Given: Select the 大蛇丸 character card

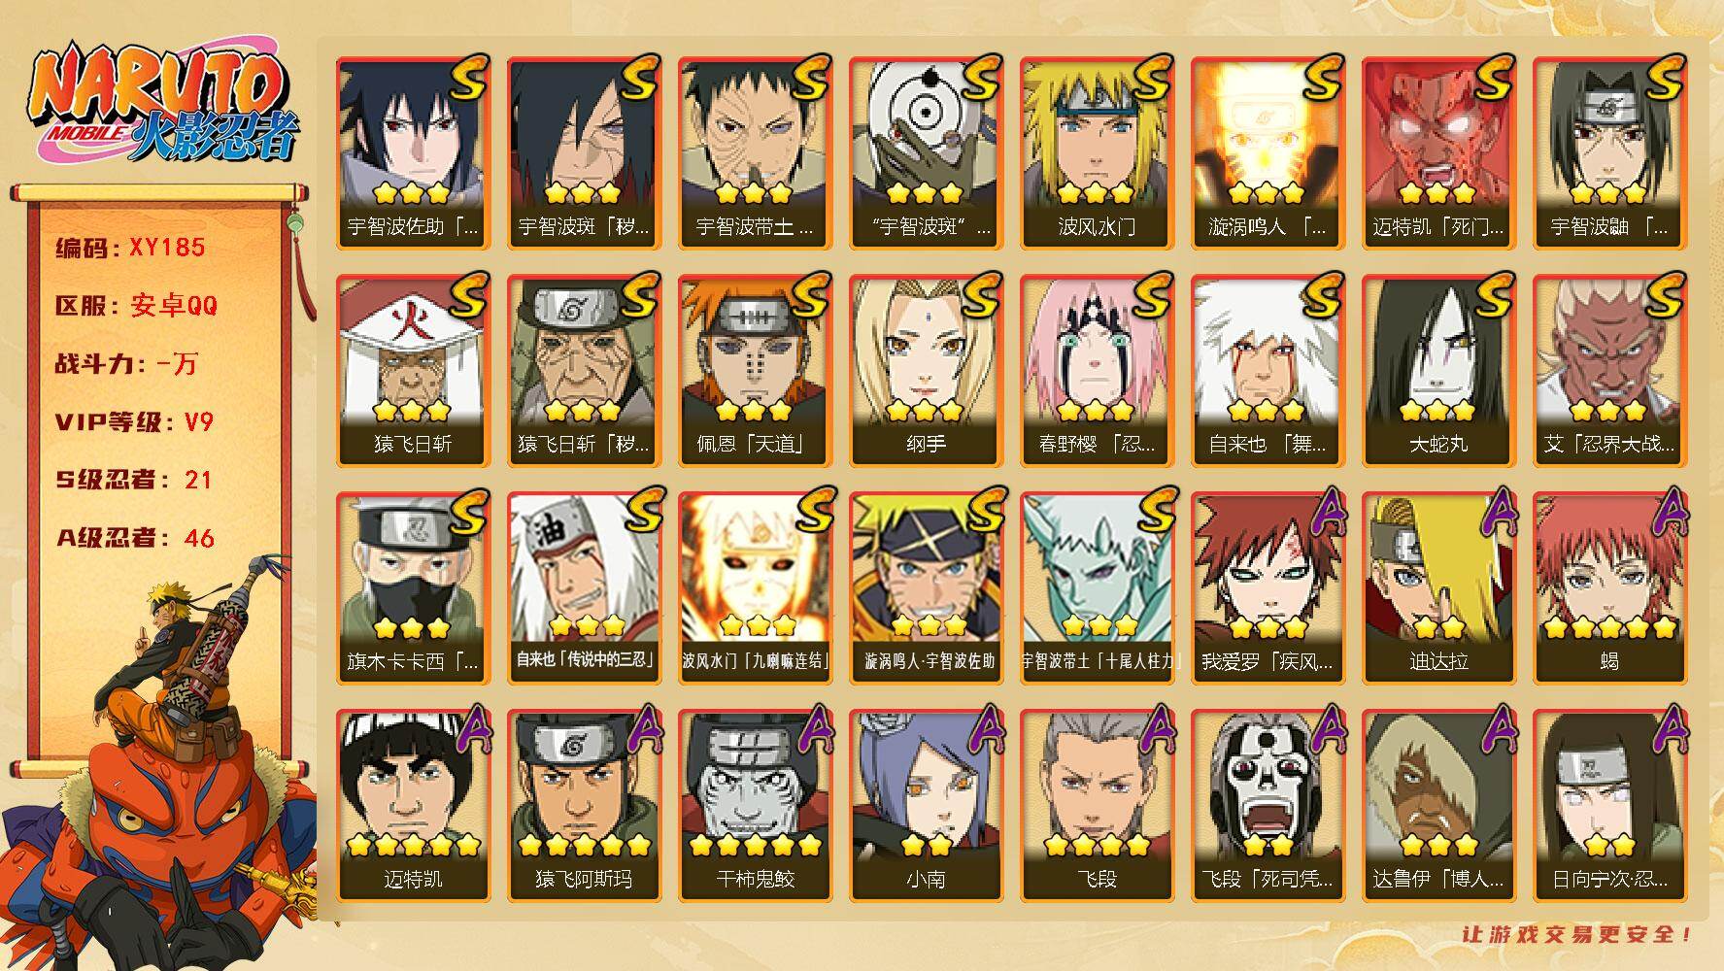Looking at the screenshot, I should click(1438, 371).
